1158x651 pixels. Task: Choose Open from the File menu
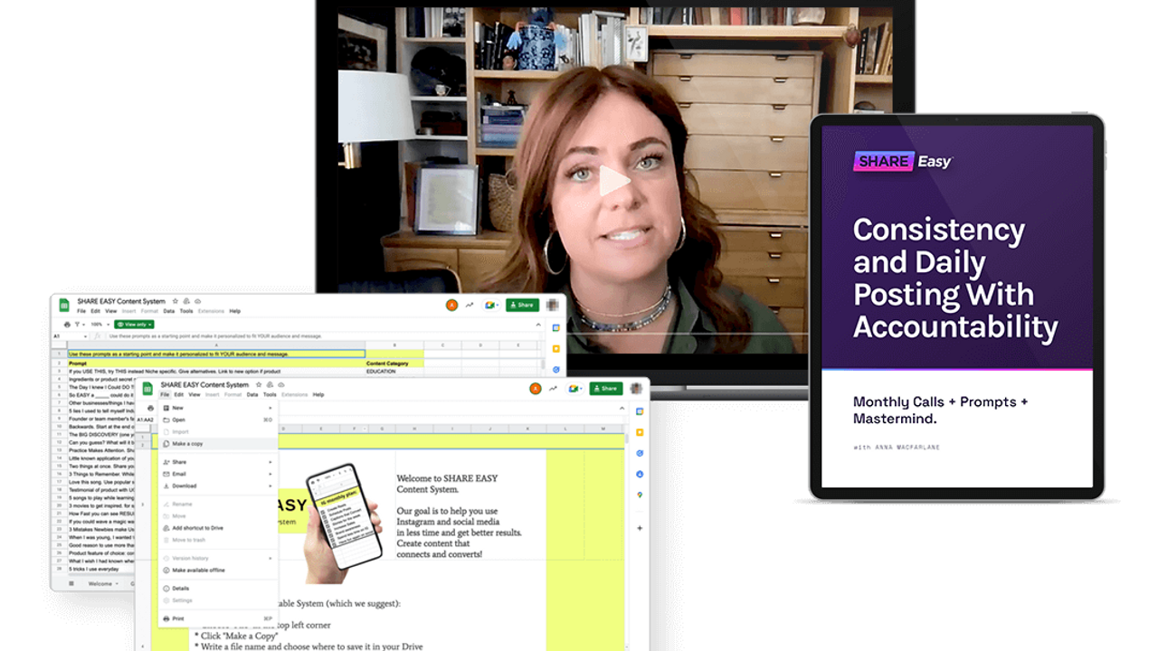point(218,420)
